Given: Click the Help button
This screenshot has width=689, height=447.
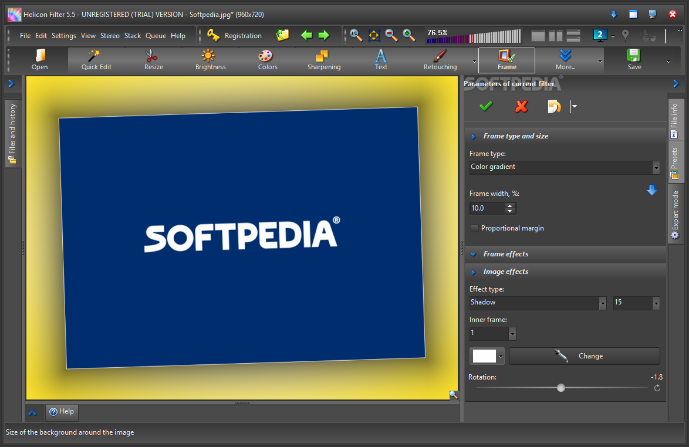Looking at the screenshot, I should 62,412.
